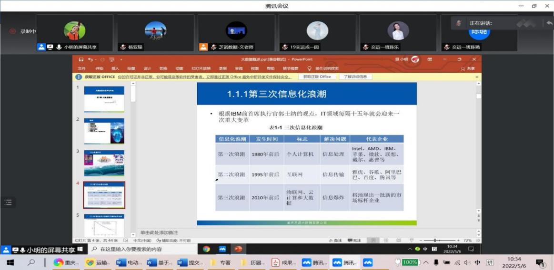This screenshot has height=270, width=554.
Task: Switch to the 开始 Home ribbon tab
Action: pyautogui.click(x=99, y=68)
